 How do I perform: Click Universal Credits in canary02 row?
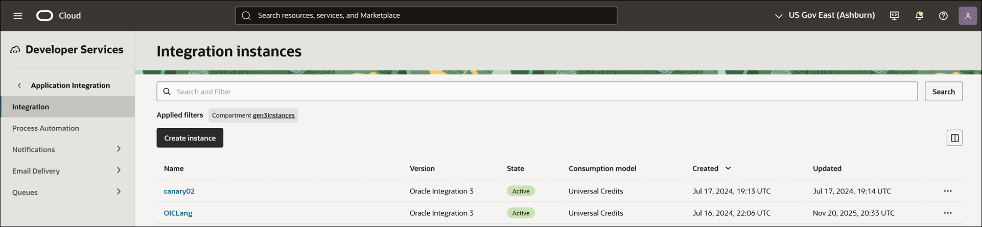(x=596, y=191)
